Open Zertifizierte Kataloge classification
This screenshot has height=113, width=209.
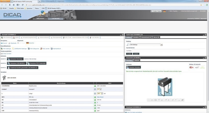19,49
